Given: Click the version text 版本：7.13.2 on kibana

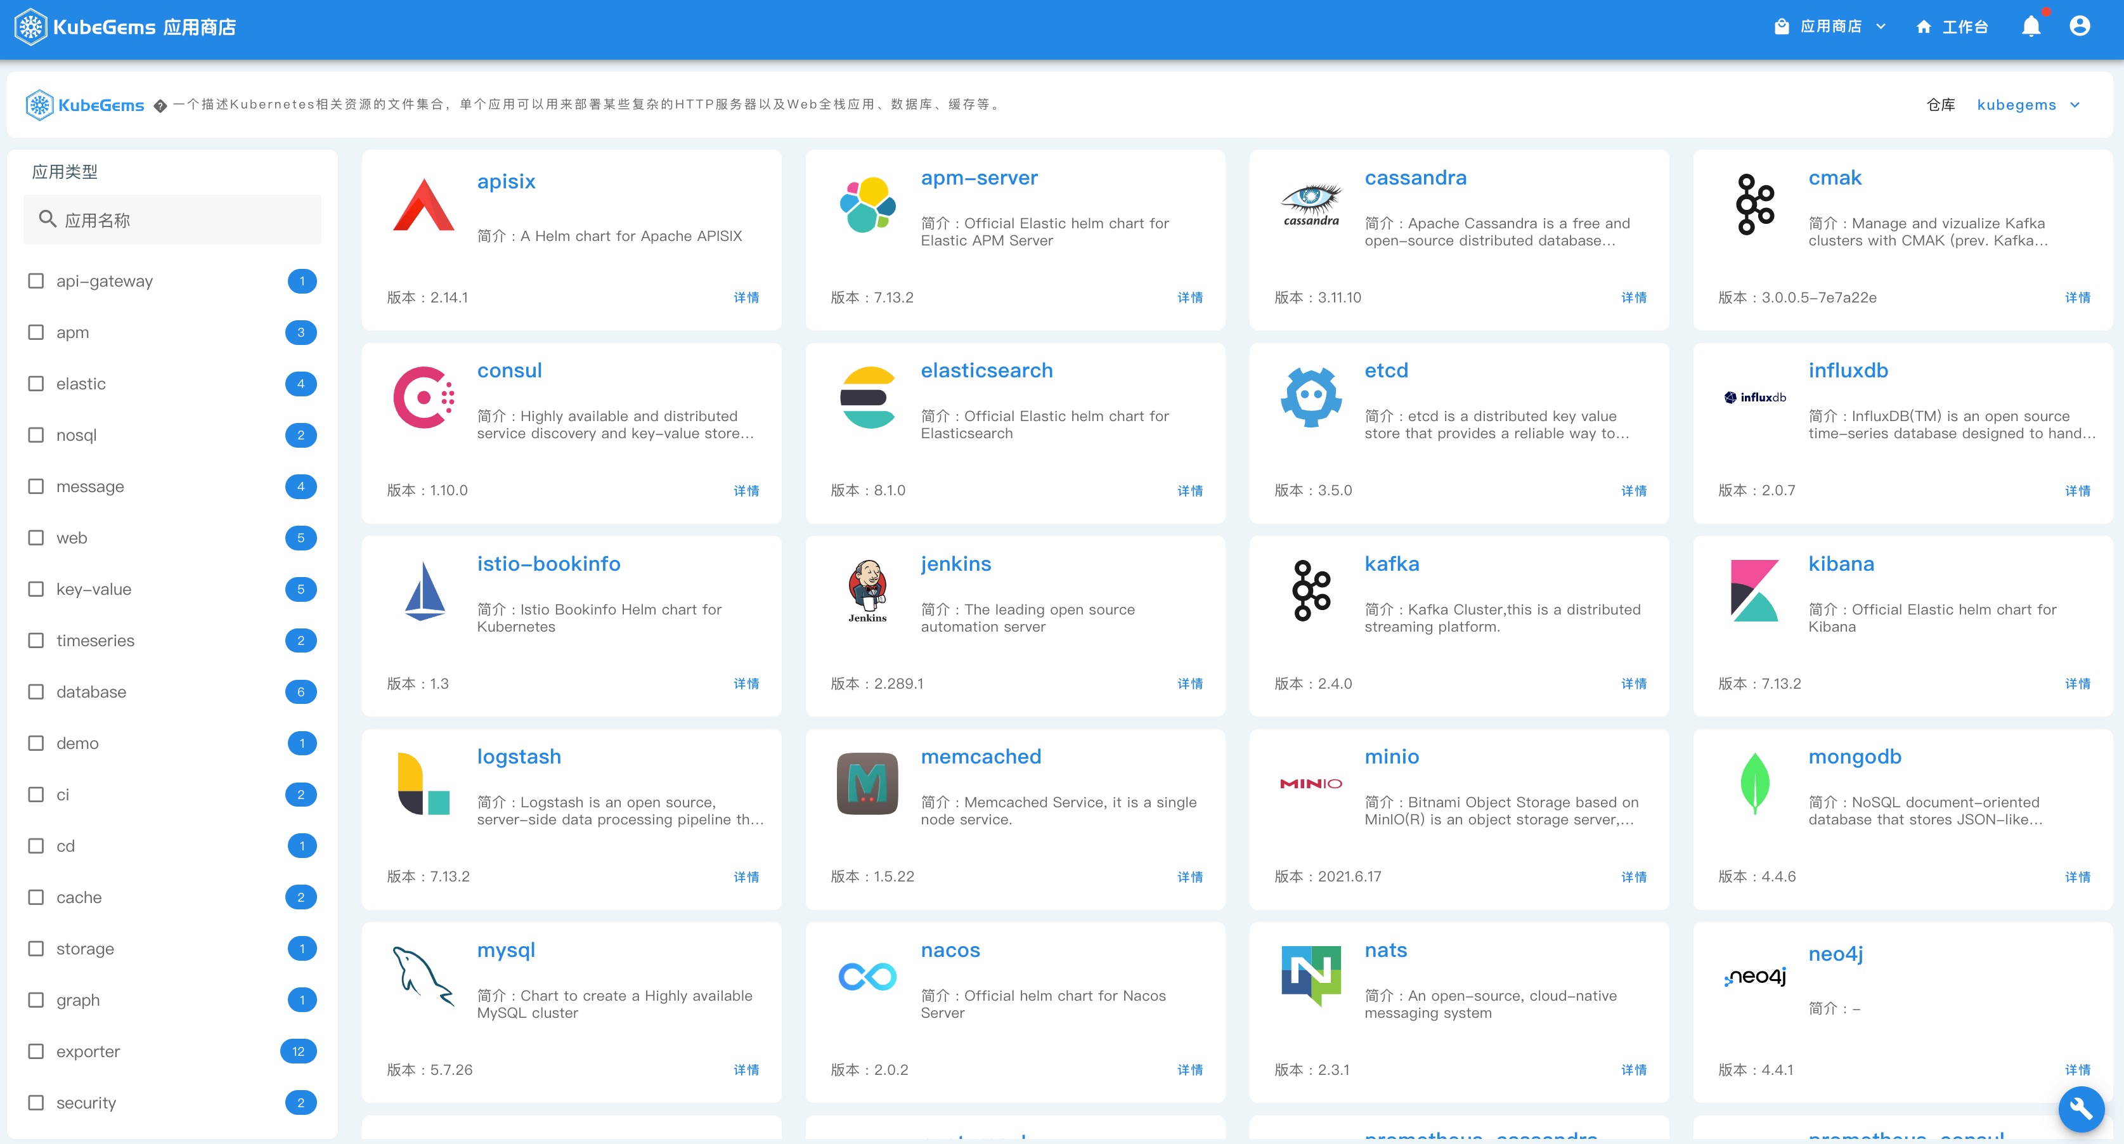Looking at the screenshot, I should (x=1759, y=684).
